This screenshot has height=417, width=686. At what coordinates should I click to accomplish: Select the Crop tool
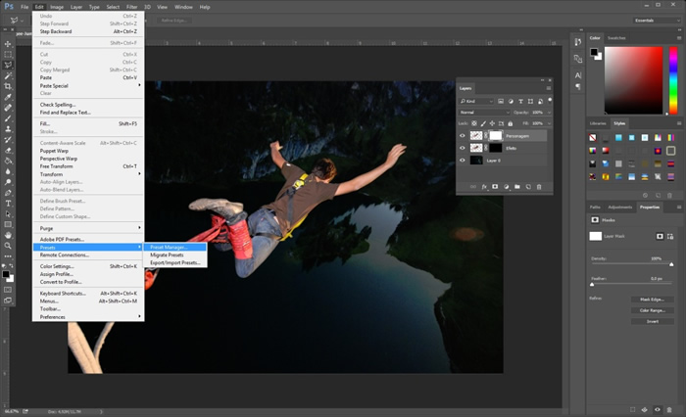coord(8,86)
